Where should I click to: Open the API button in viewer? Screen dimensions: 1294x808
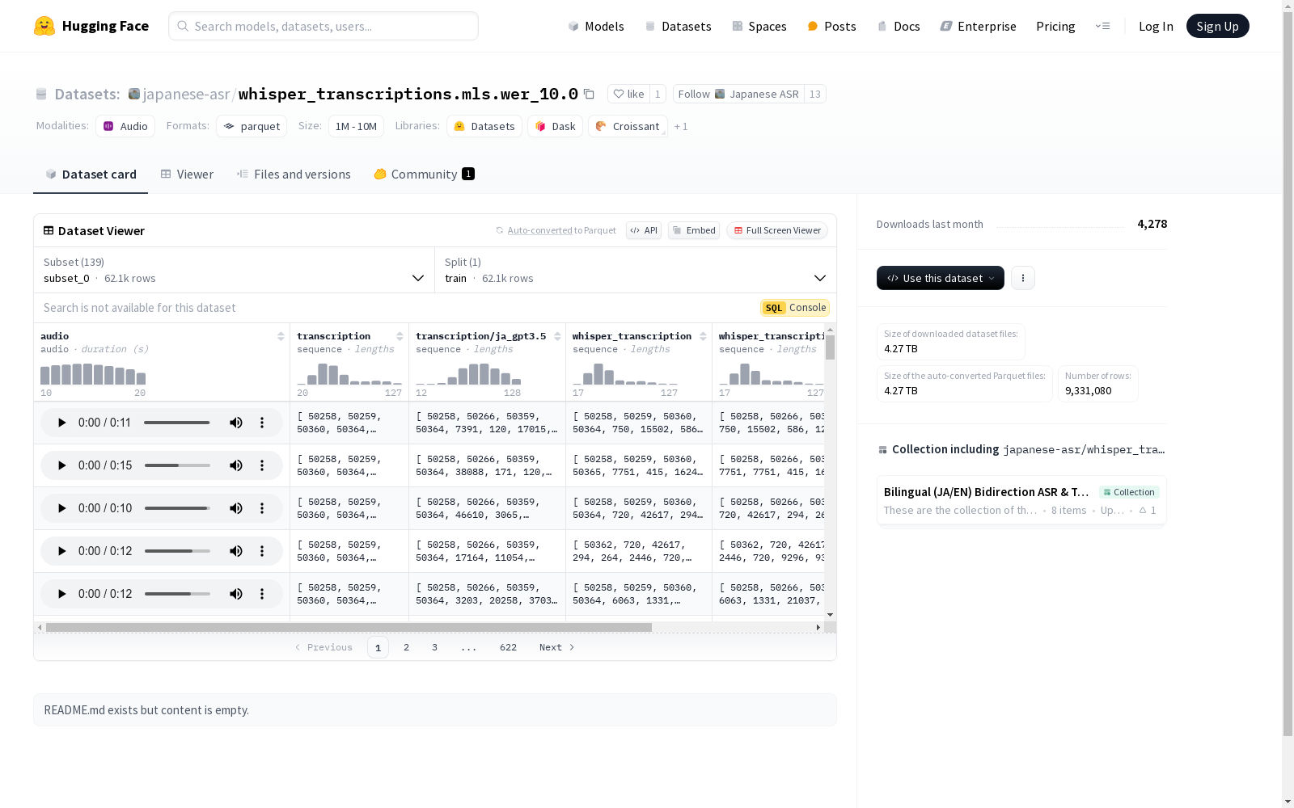(x=644, y=230)
